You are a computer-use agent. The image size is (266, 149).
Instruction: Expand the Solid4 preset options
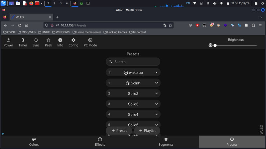156,114
